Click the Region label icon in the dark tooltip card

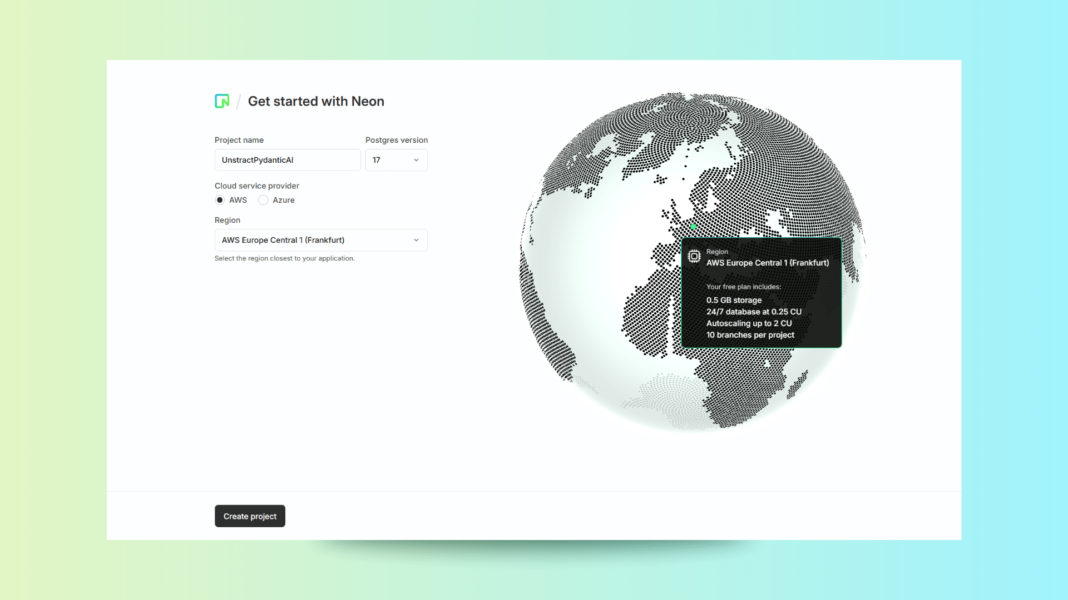pos(694,256)
